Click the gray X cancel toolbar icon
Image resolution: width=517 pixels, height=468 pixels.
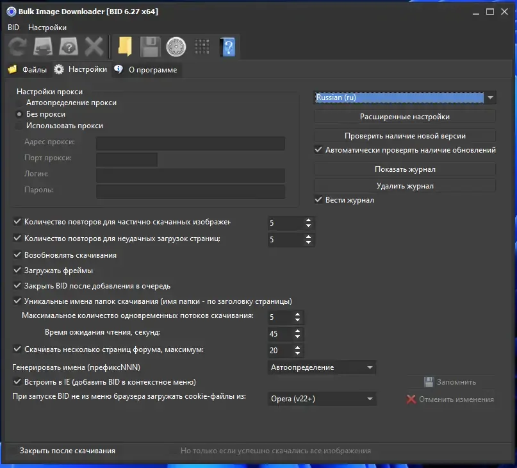(94, 47)
